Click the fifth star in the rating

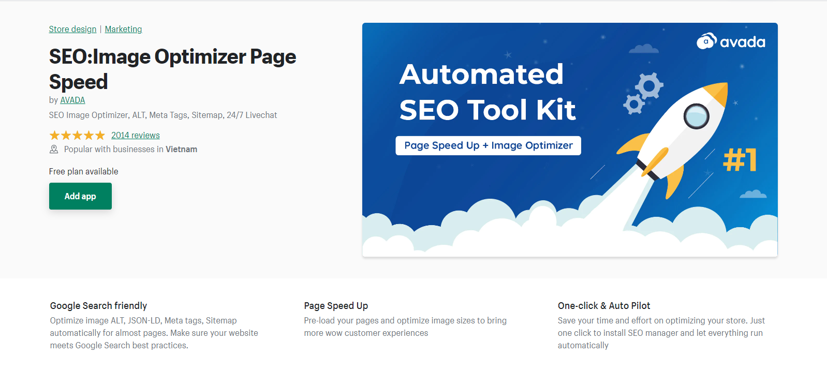coord(100,136)
